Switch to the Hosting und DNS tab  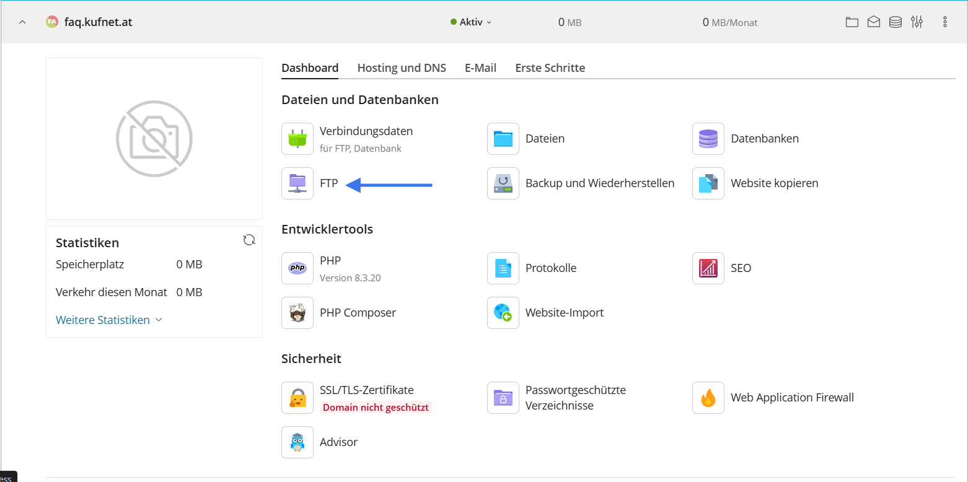click(x=402, y=68)
